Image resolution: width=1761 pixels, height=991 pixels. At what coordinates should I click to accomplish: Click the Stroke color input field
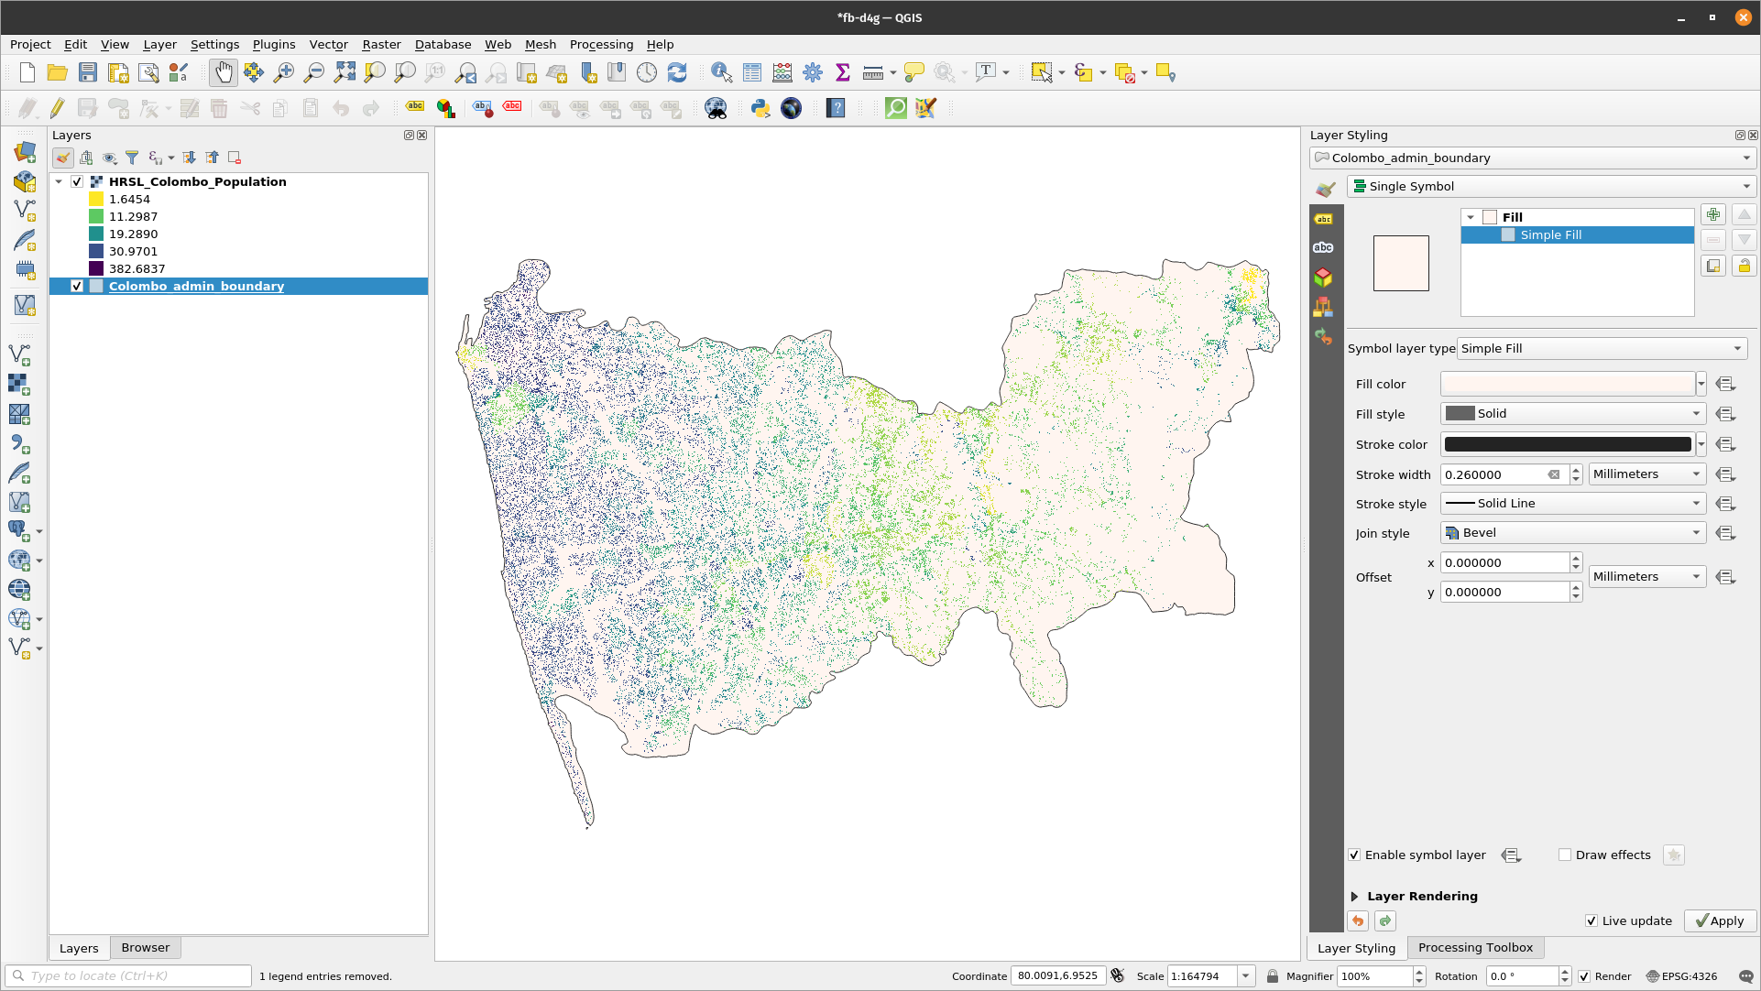(x=1565, y=443)
